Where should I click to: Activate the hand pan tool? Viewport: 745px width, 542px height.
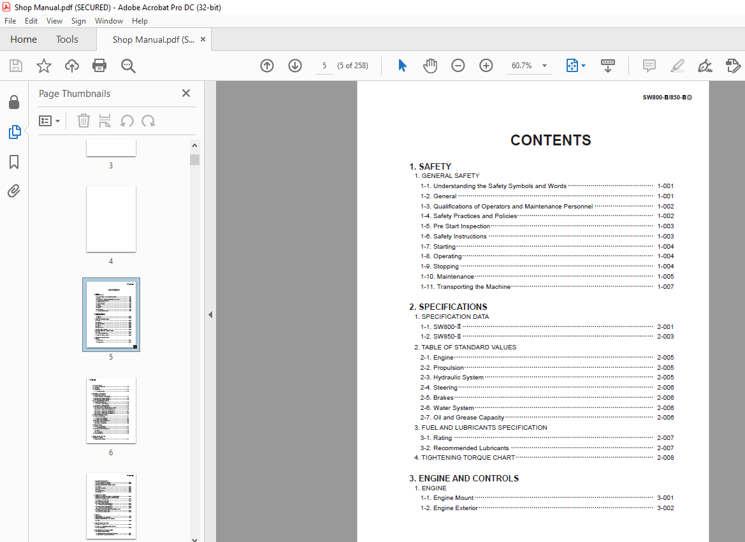click(430, 66)
